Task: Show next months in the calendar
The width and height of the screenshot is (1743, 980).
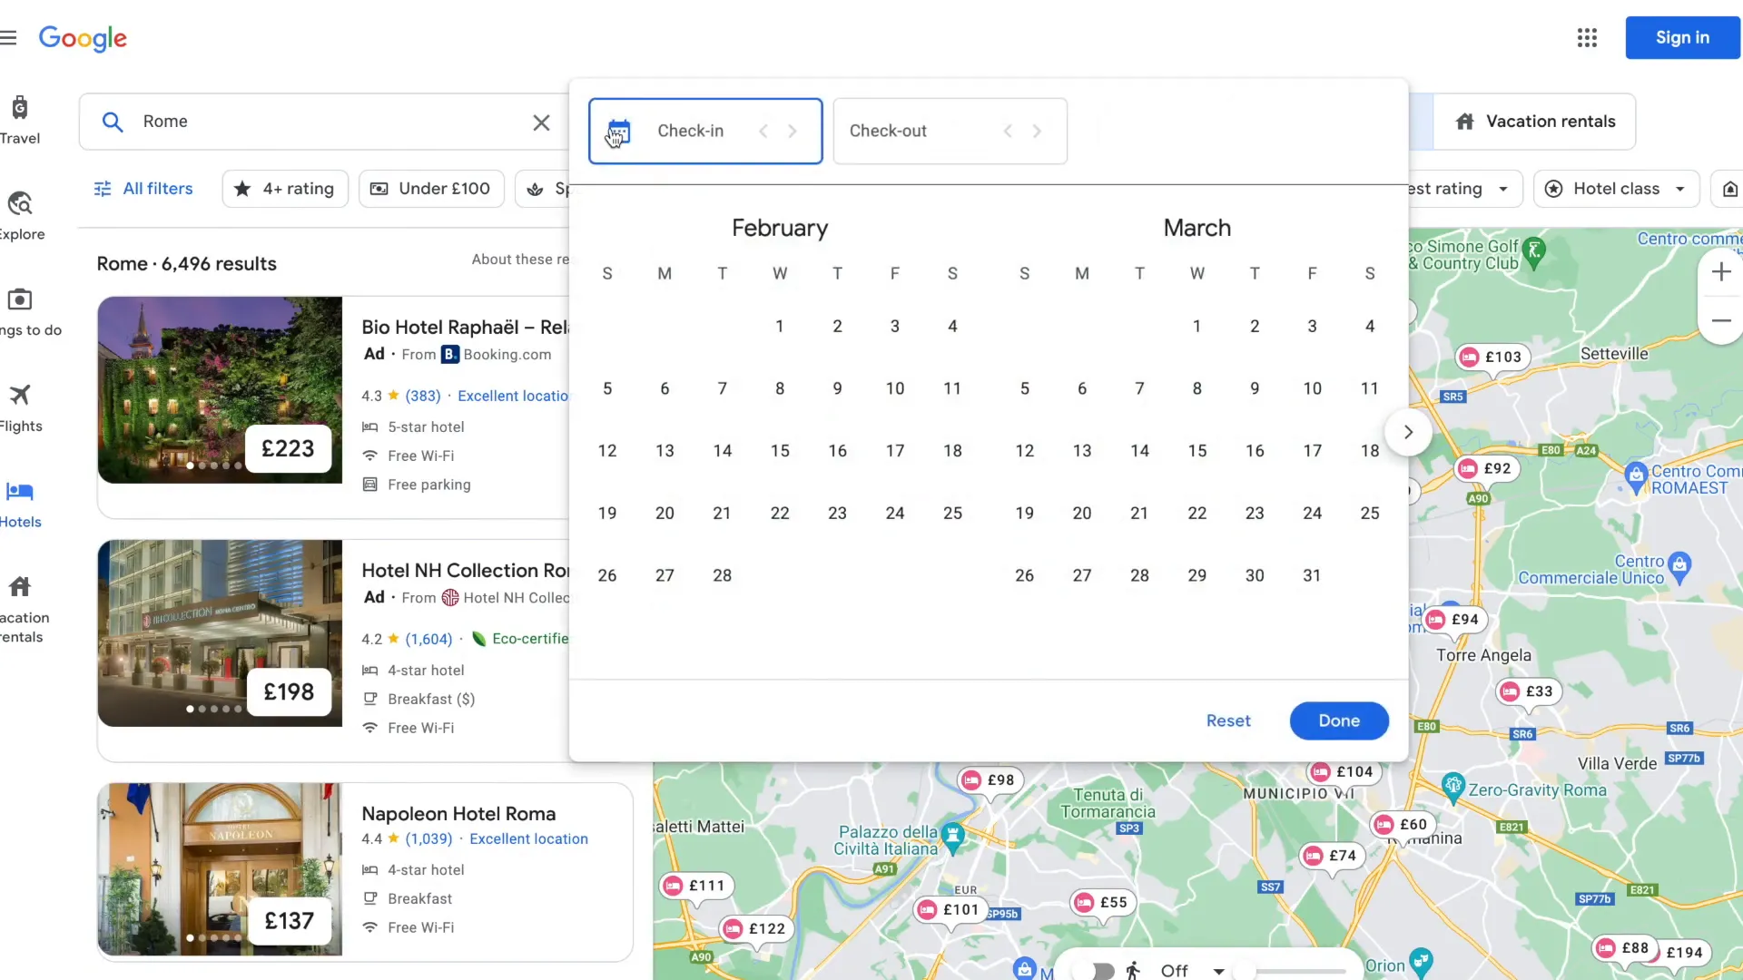Action: click(1408, 433)
